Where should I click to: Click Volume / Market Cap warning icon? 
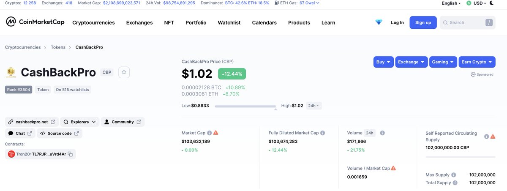point(393,168)
